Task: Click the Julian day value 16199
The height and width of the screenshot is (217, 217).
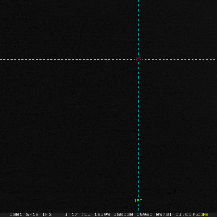Action: [102, 214]
